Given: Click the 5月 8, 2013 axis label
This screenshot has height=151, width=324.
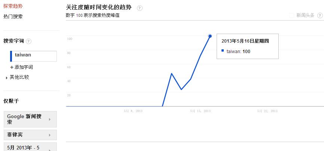Looking at the screenshot, I should tap(133, 111).
